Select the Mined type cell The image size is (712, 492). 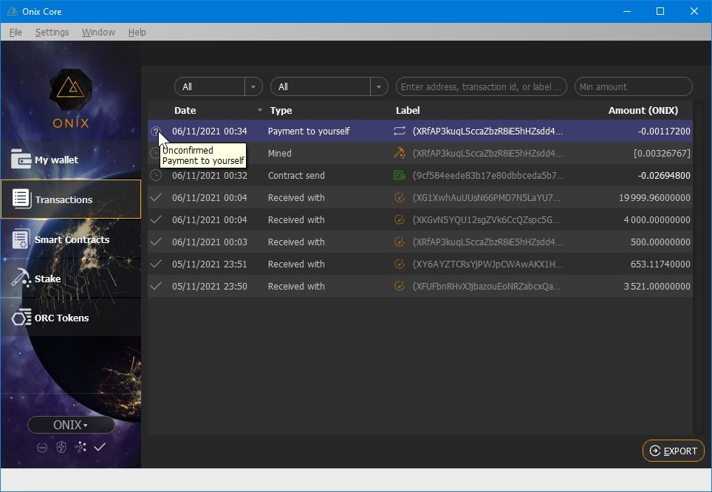click(280, 153)
